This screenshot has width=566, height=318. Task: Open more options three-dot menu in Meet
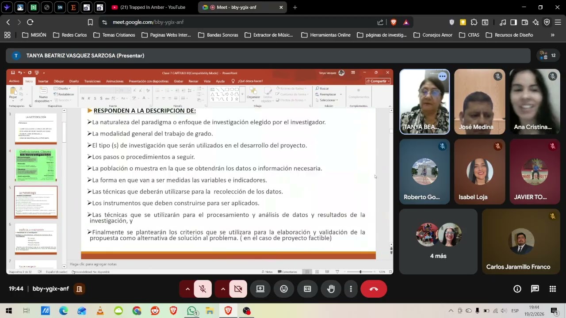(351, 289)
